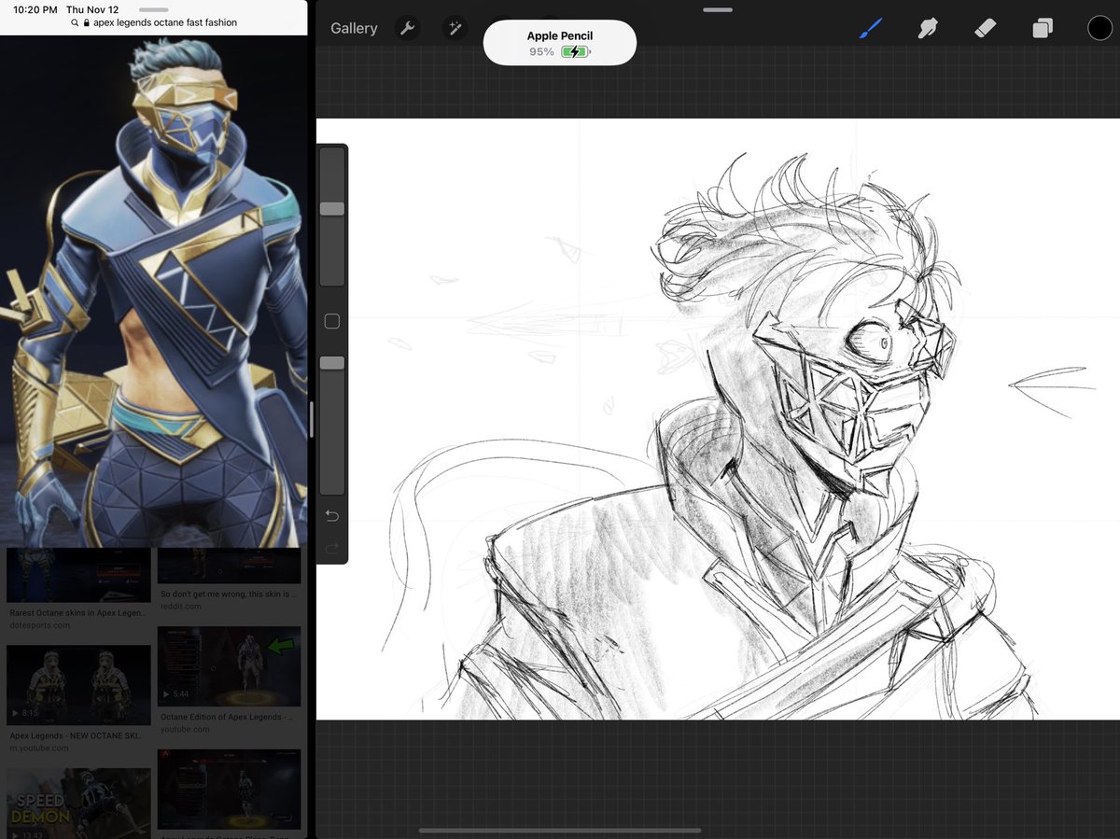Tap the square Modify button in sidebar

[331, 321]
